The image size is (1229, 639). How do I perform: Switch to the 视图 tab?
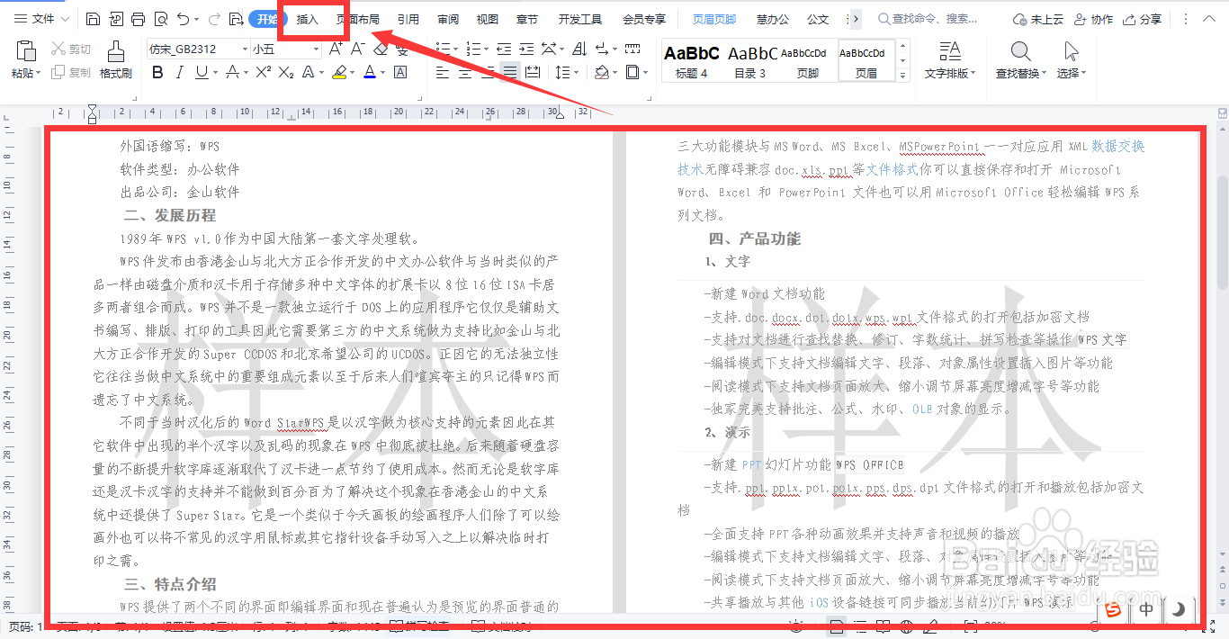coord(487,19)
